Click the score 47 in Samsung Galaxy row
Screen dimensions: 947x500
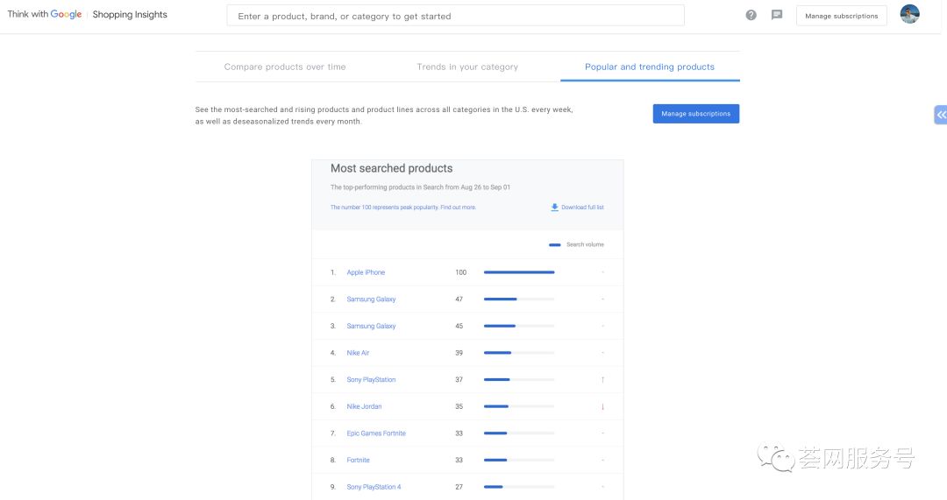459,299
